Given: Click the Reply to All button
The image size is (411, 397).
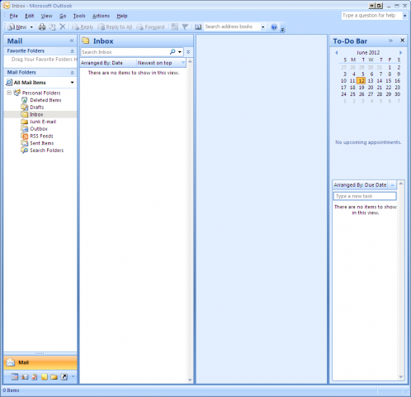Looking at the screenshot, I should (115, 27).
